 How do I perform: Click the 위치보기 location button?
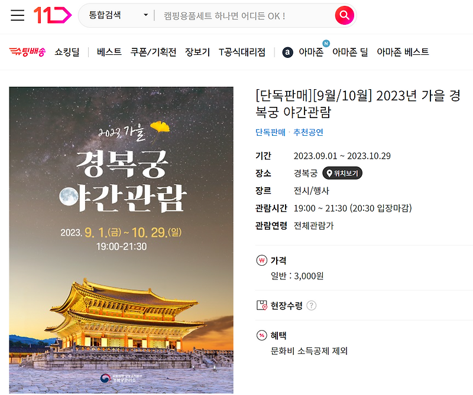[342, 173]
